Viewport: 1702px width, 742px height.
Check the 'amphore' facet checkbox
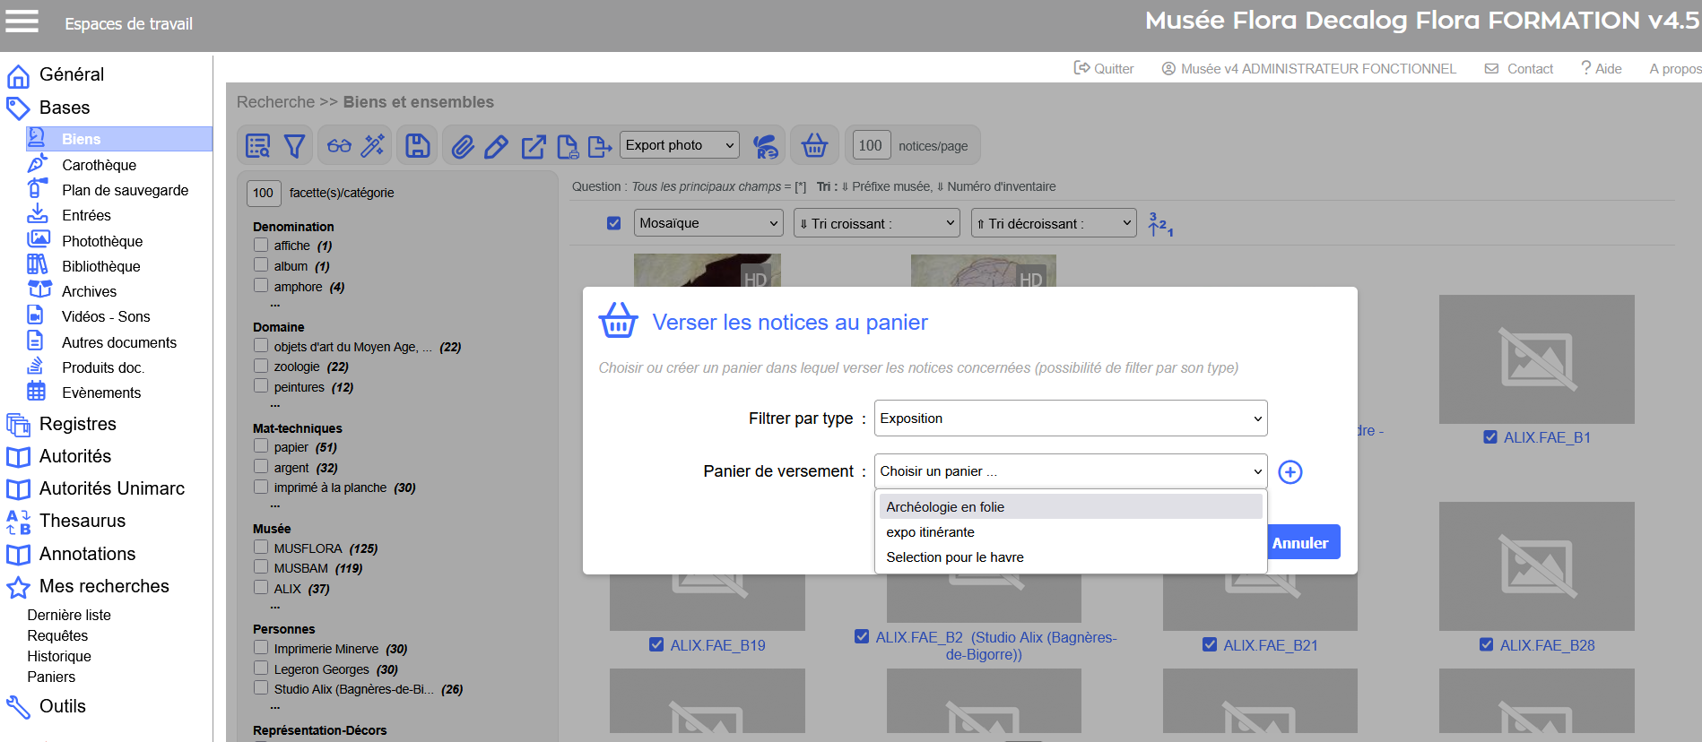[x=261, y=286]
